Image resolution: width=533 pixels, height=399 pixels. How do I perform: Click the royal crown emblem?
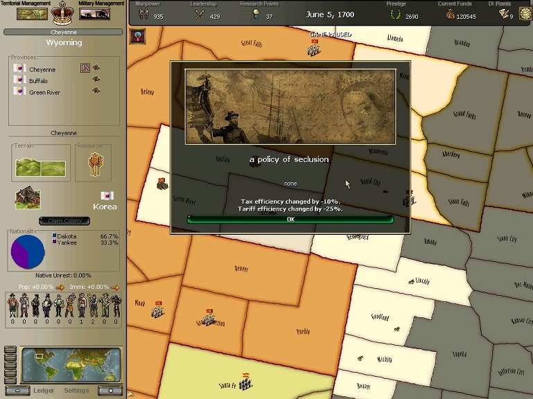62,13
